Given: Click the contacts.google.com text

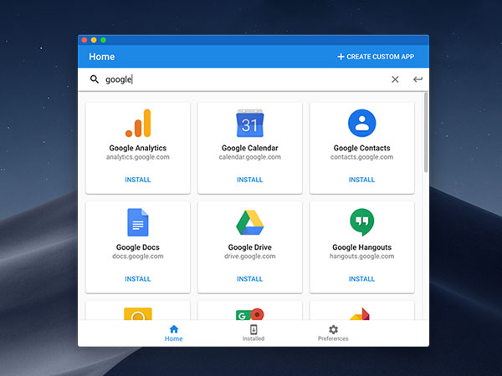Looking at the screenshot, I should (x=361, y=157).
